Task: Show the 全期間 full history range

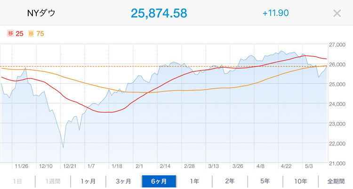Action: click(x=336, y=181)
